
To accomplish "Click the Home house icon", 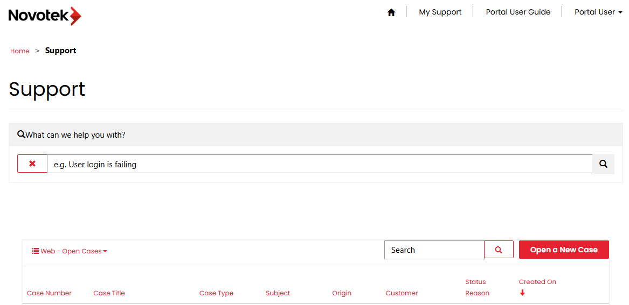I will 391,12.
